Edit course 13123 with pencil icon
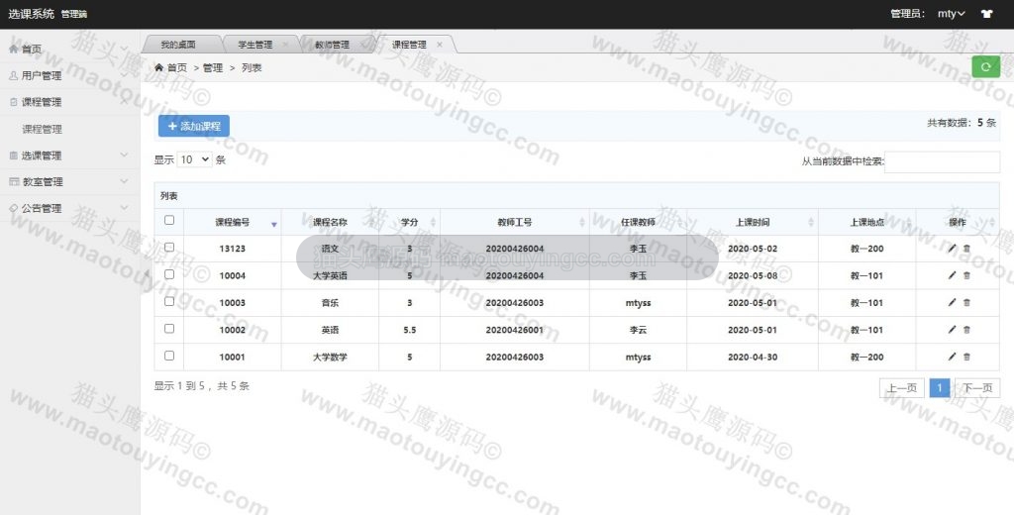 pos(952,249)
